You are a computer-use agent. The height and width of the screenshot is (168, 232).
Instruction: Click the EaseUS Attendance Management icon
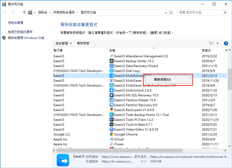[x=112, y=56]
